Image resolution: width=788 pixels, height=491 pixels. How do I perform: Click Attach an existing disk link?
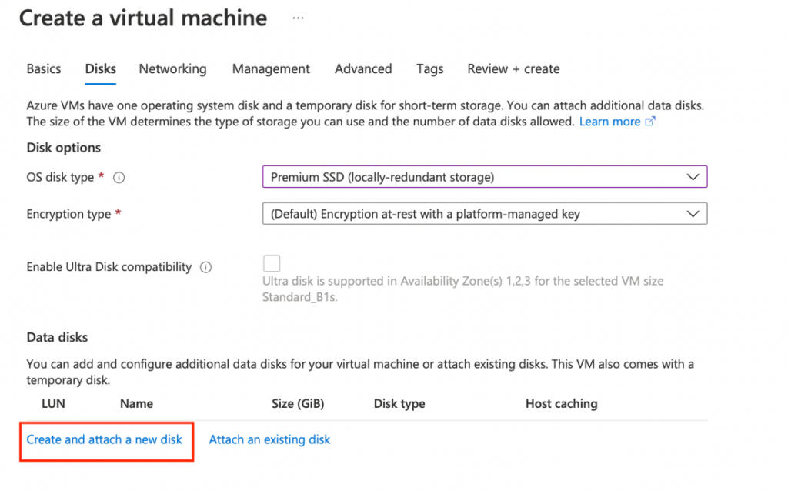click(x=269, y=439)
